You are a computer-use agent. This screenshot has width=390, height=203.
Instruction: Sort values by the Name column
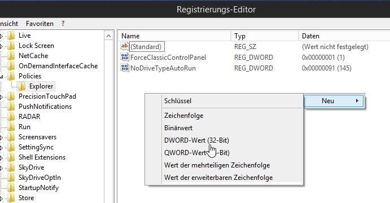(174, 36)
